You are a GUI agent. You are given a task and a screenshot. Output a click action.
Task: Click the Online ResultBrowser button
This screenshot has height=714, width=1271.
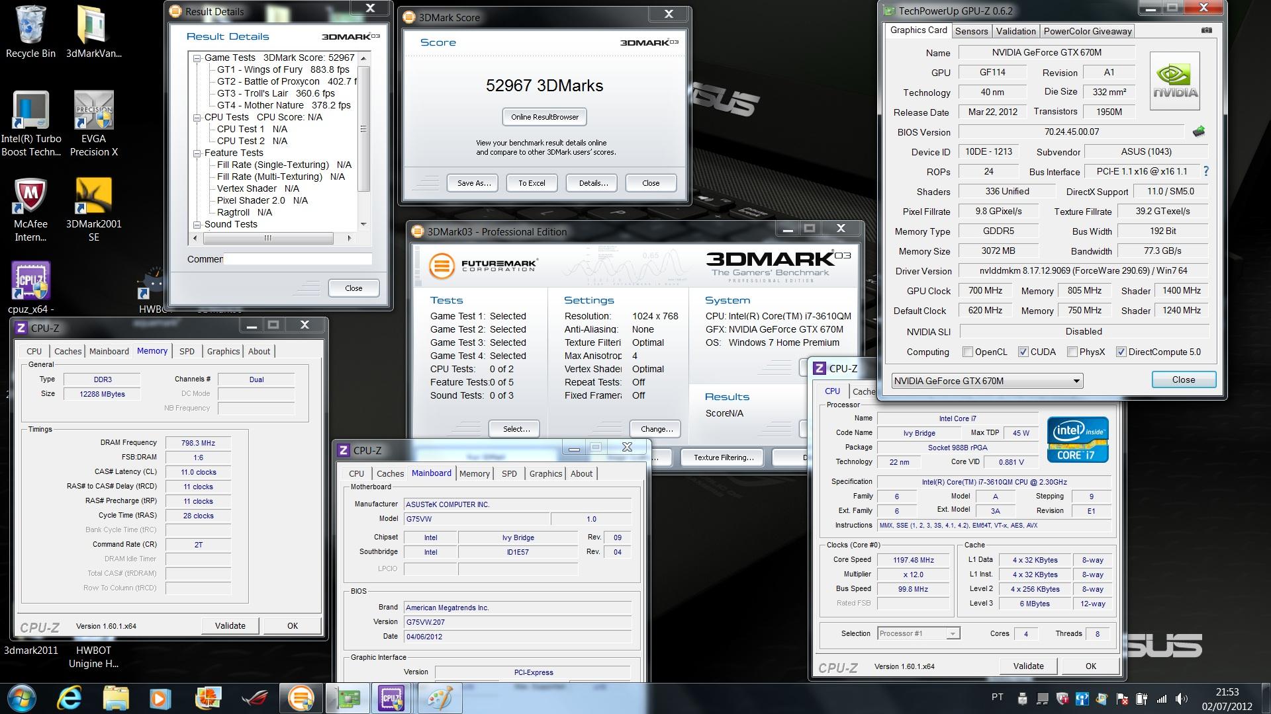tap(544, 117)
